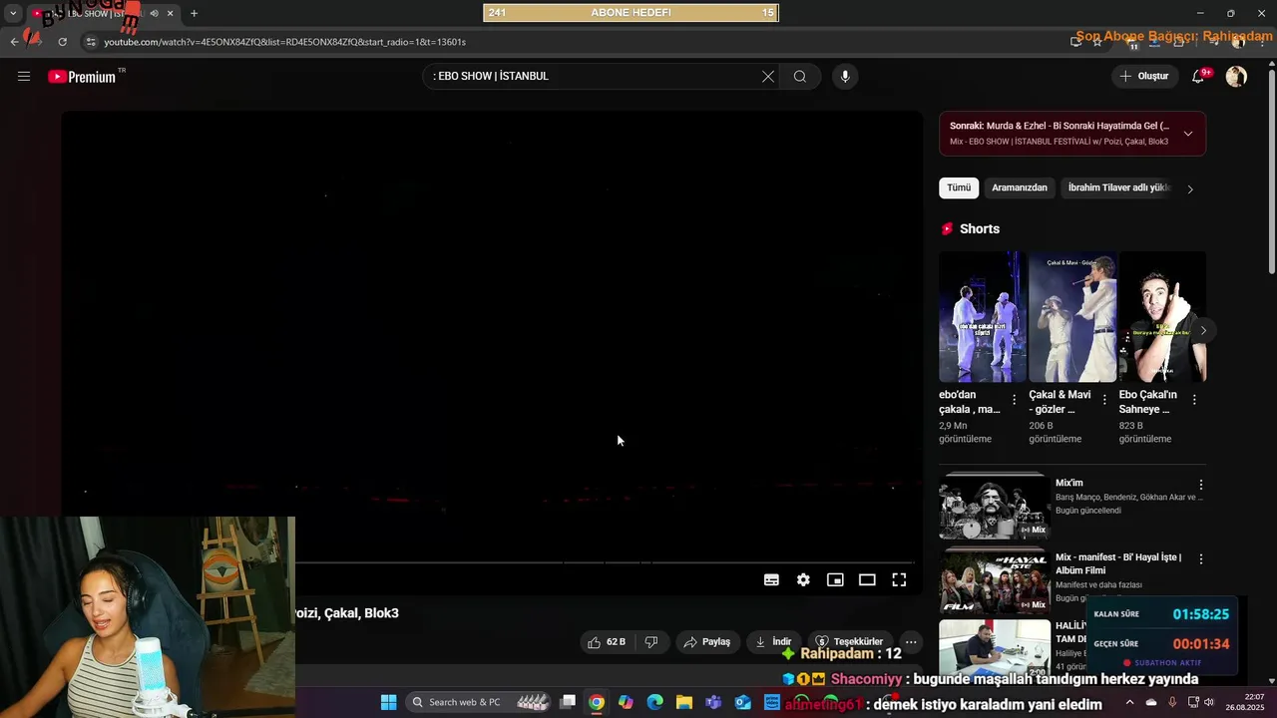The width and height of the screenshot is (1277, 718).
Task: Open YouTube notifications bell
Action: point(1199,76)
